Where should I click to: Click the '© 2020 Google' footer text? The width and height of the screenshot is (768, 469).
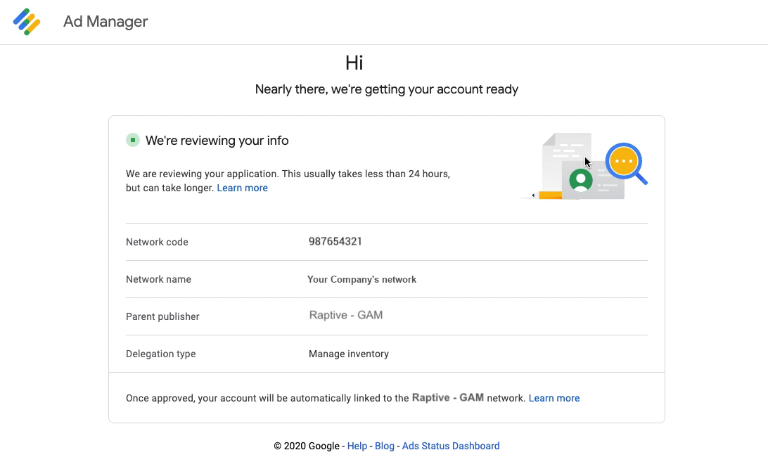[307, 446]
